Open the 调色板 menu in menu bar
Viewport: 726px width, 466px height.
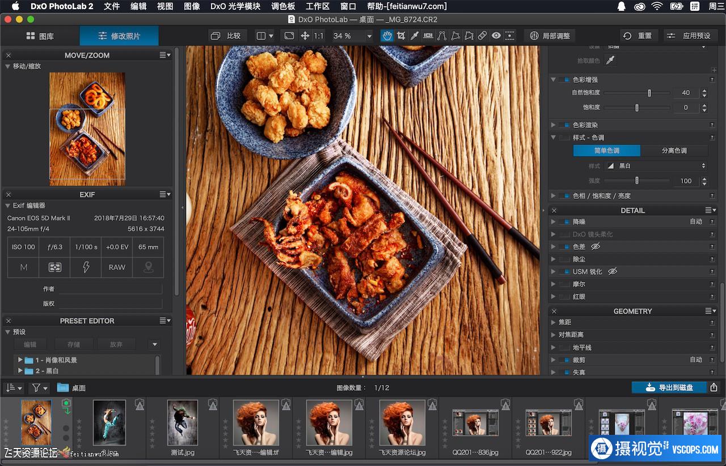pos(283,6)
